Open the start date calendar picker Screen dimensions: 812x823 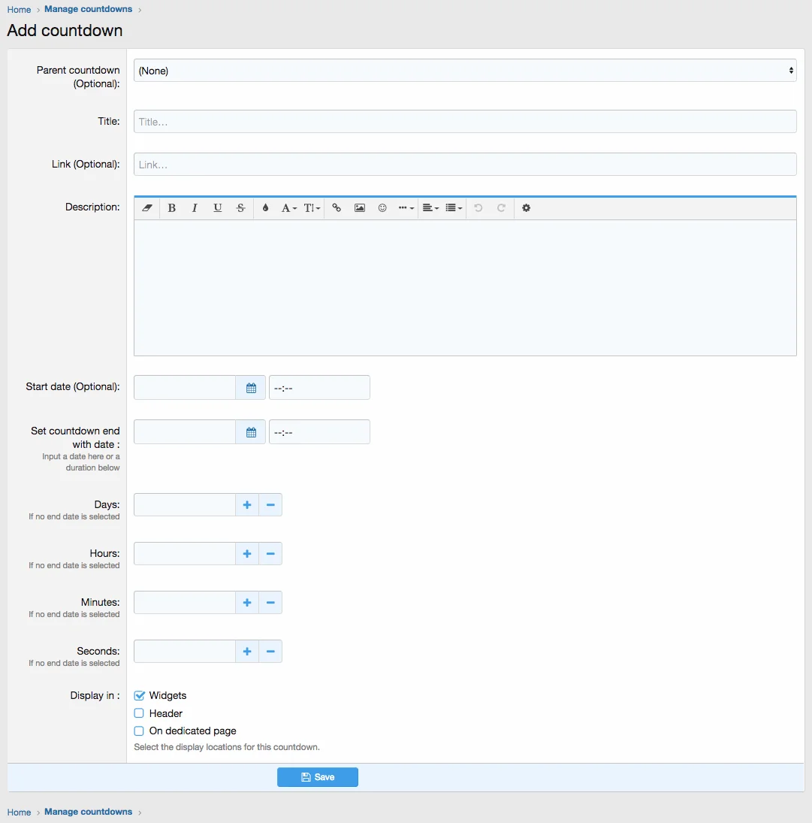pyautogui.click(x=251, y=388)
